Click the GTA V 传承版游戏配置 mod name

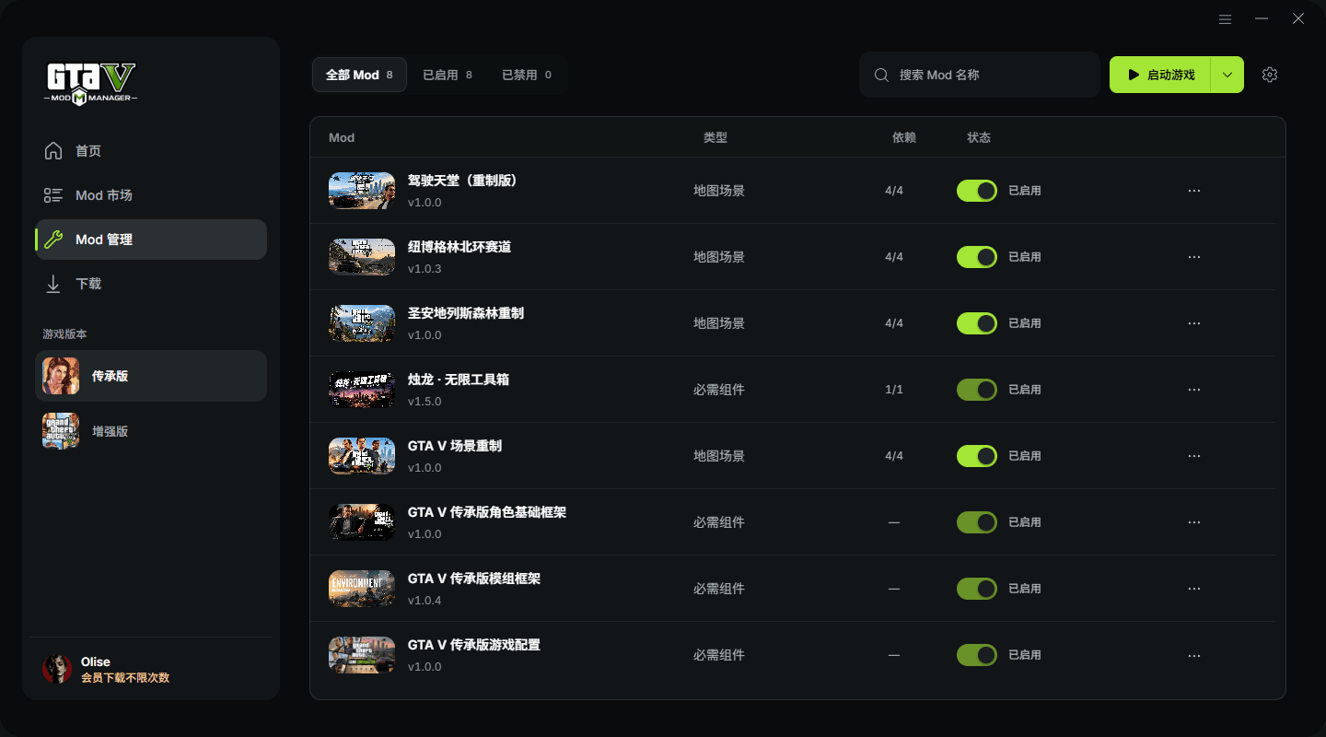[x=474, y=645]
